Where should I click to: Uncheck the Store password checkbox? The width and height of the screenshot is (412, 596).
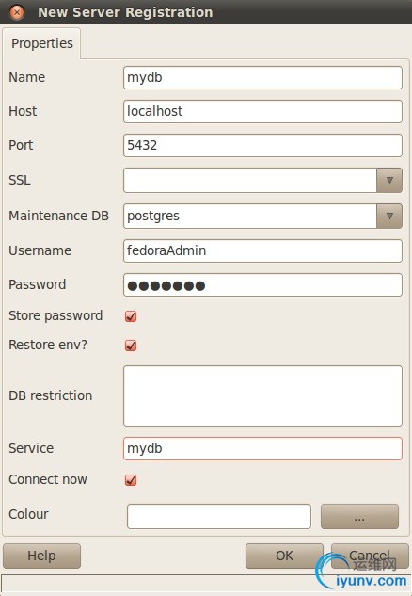point(131,316)
